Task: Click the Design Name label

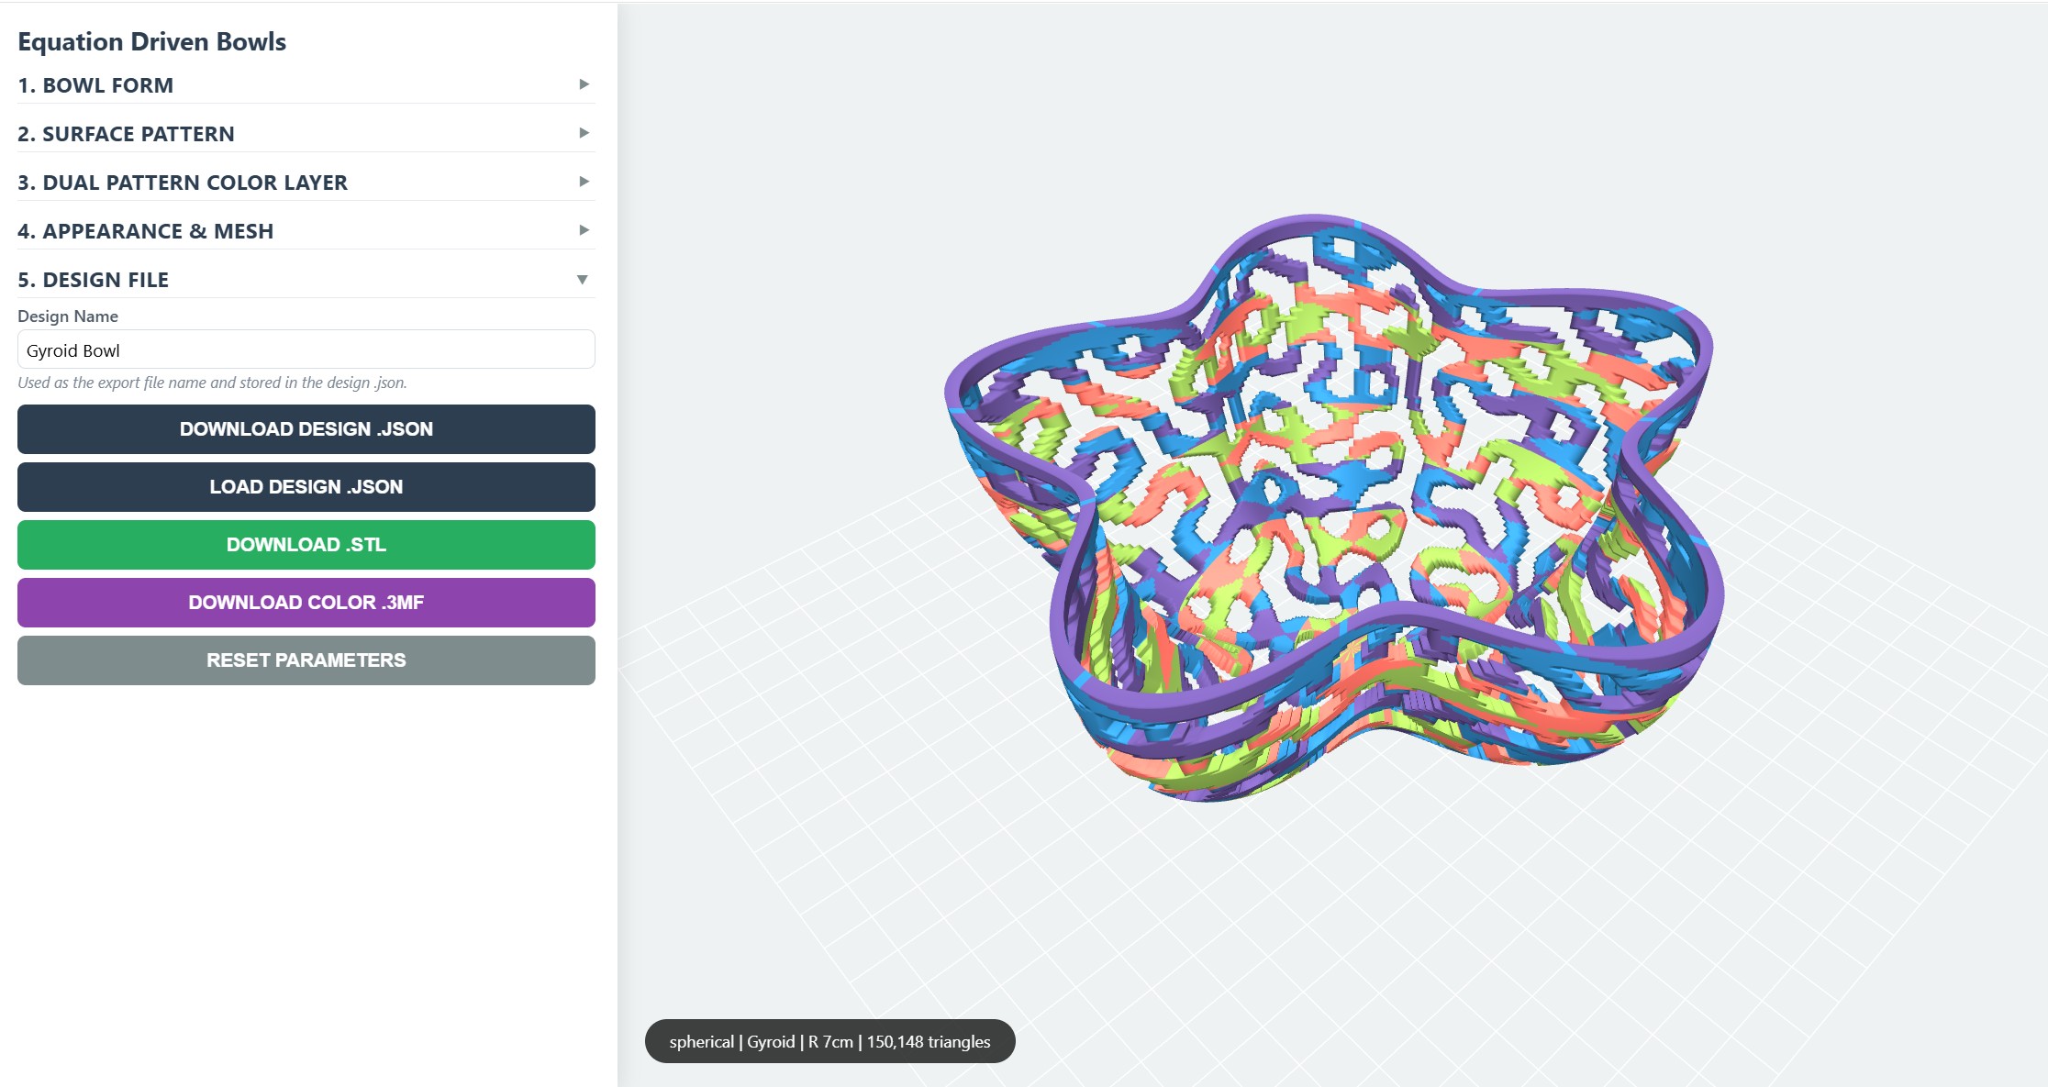Action: coord(68,316)
